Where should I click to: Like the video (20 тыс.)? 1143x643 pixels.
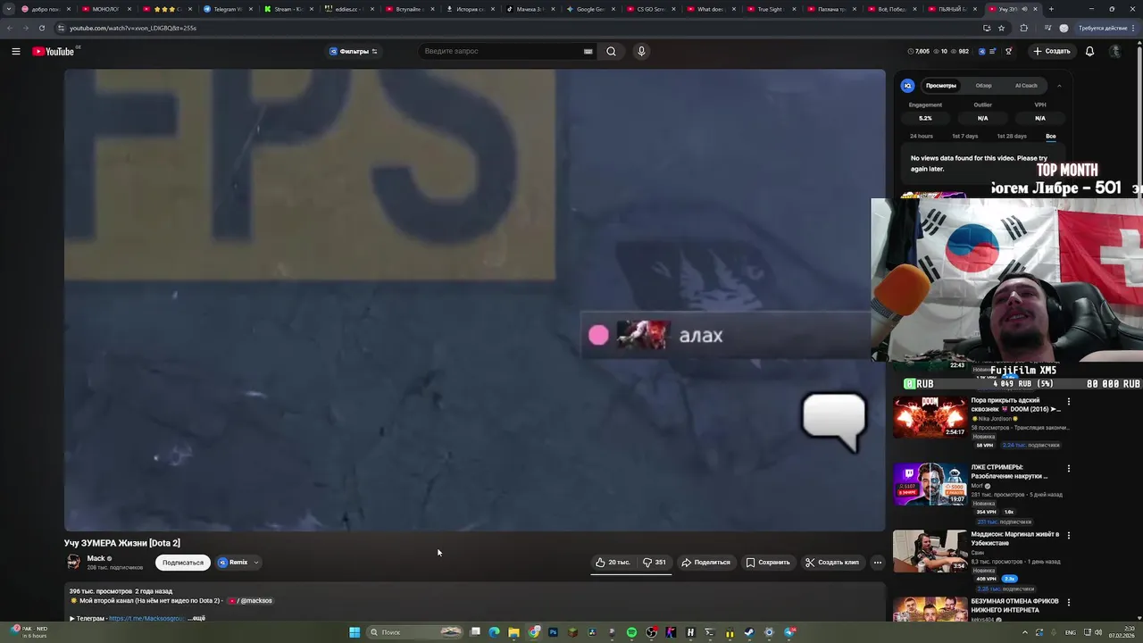pos(613,563)
